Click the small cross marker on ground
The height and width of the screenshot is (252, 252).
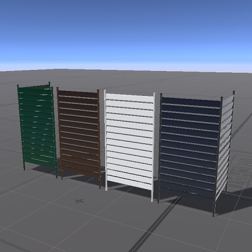79,201
